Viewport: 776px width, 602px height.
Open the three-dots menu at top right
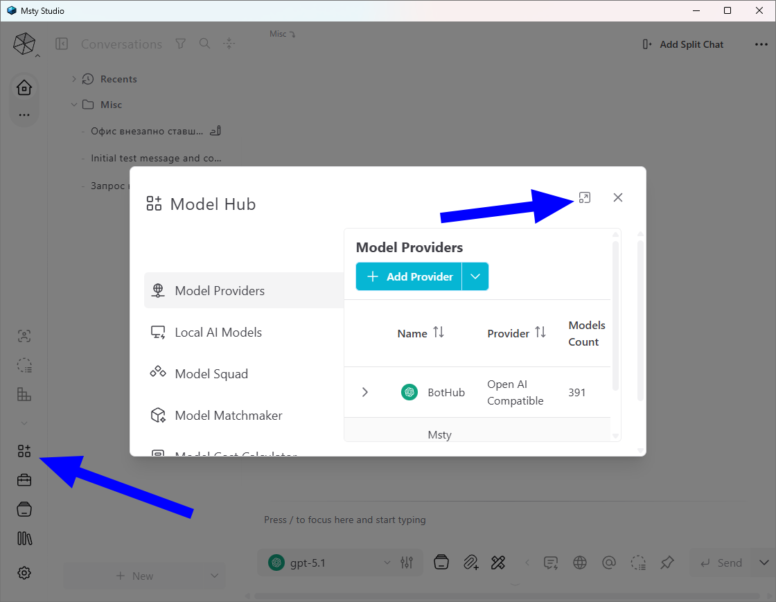click(761, 44)
